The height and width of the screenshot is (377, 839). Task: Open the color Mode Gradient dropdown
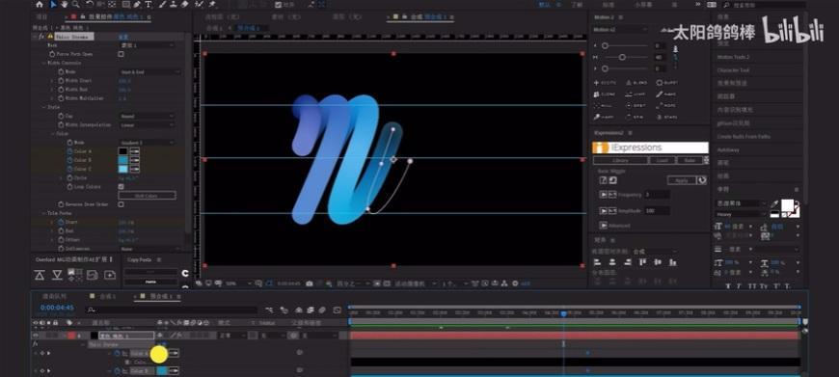click(147, 143)
